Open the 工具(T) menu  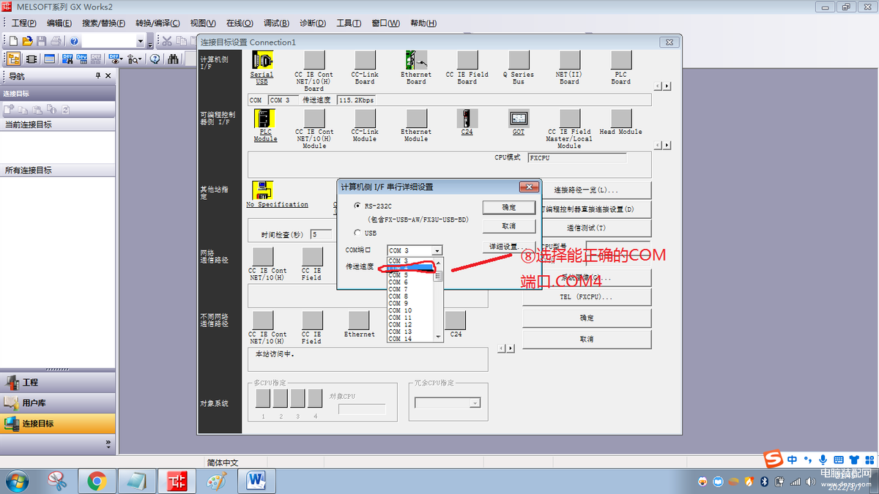349,23
